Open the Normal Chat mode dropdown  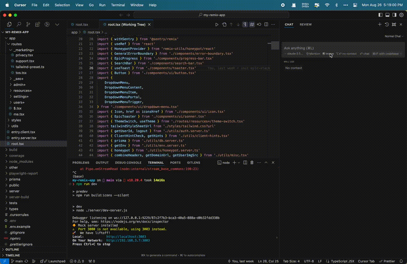point(394,36)
